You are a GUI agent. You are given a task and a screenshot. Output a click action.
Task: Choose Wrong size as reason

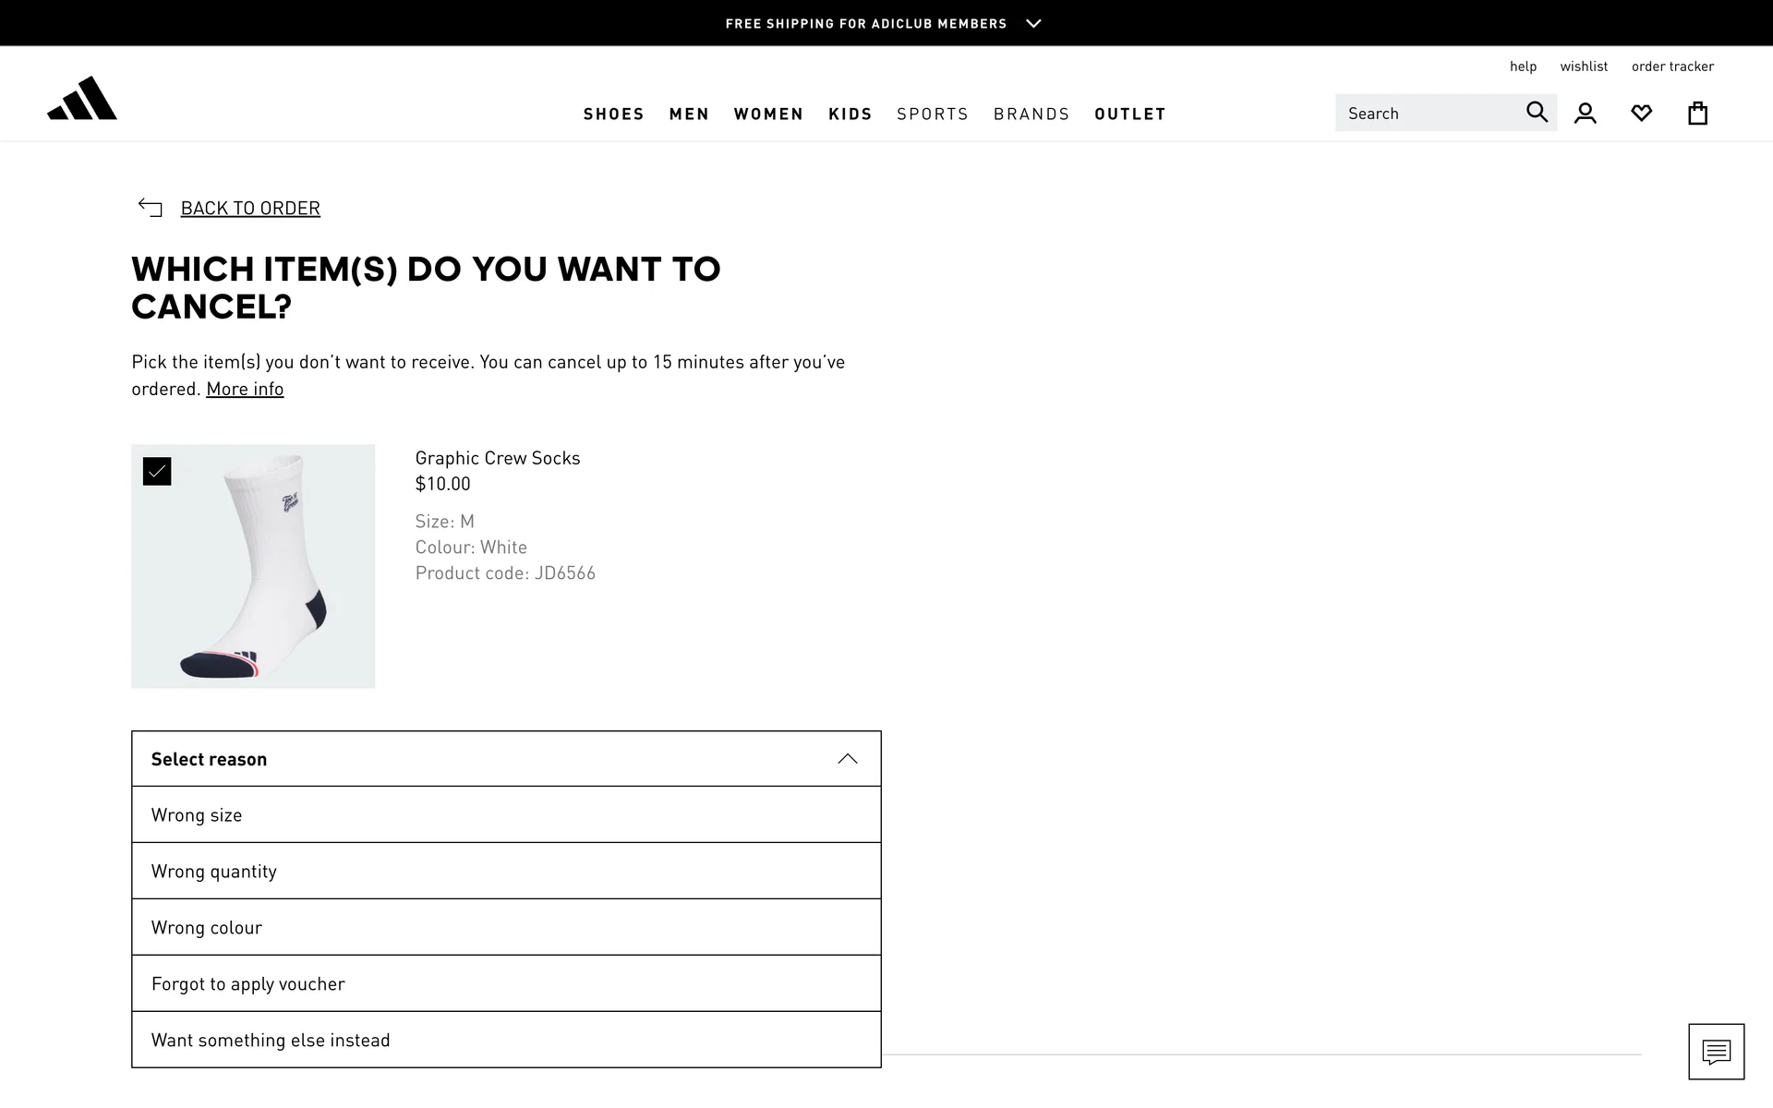[506, 814]
